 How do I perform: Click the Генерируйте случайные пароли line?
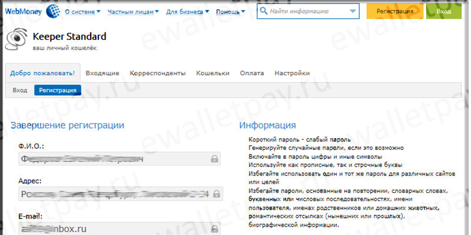(326, 148)
